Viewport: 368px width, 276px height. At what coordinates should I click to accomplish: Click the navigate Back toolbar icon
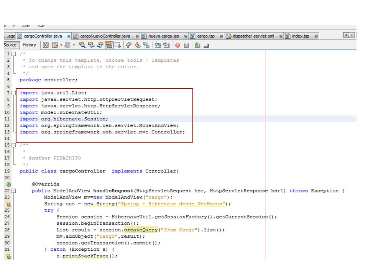55,45
